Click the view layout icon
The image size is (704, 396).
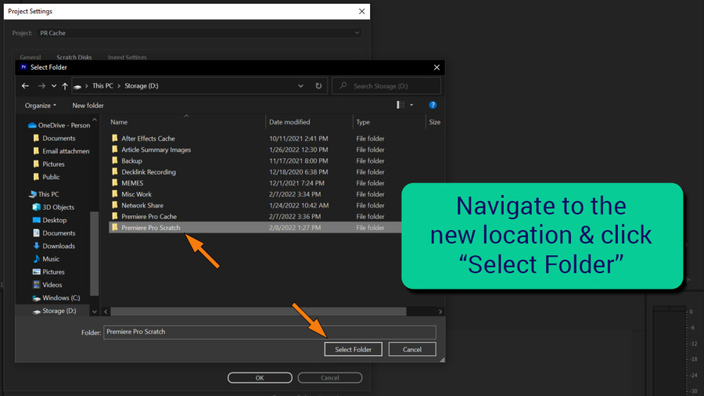click(x=400, y=105)
